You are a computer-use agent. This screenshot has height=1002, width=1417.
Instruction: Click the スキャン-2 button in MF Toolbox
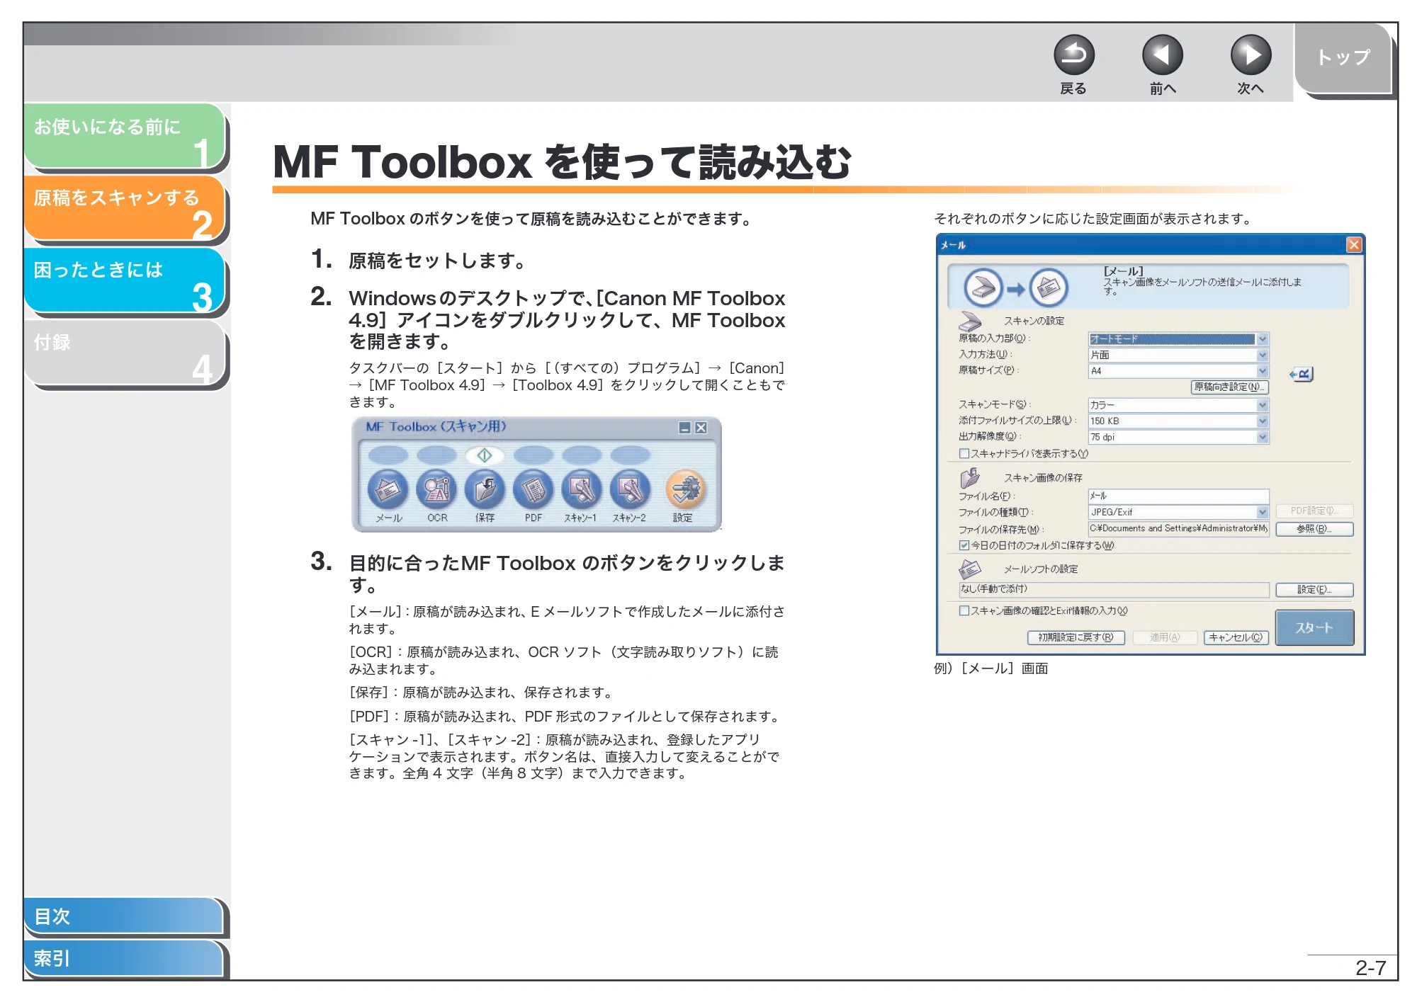630,489
